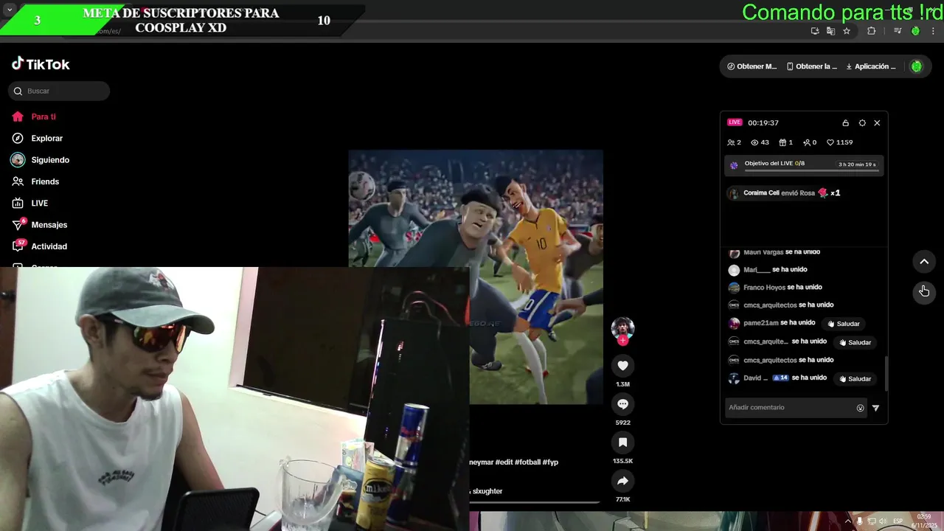Click the red LIVE badge
The width and height of the screenshot is (944, 531).
click(735, 122)
